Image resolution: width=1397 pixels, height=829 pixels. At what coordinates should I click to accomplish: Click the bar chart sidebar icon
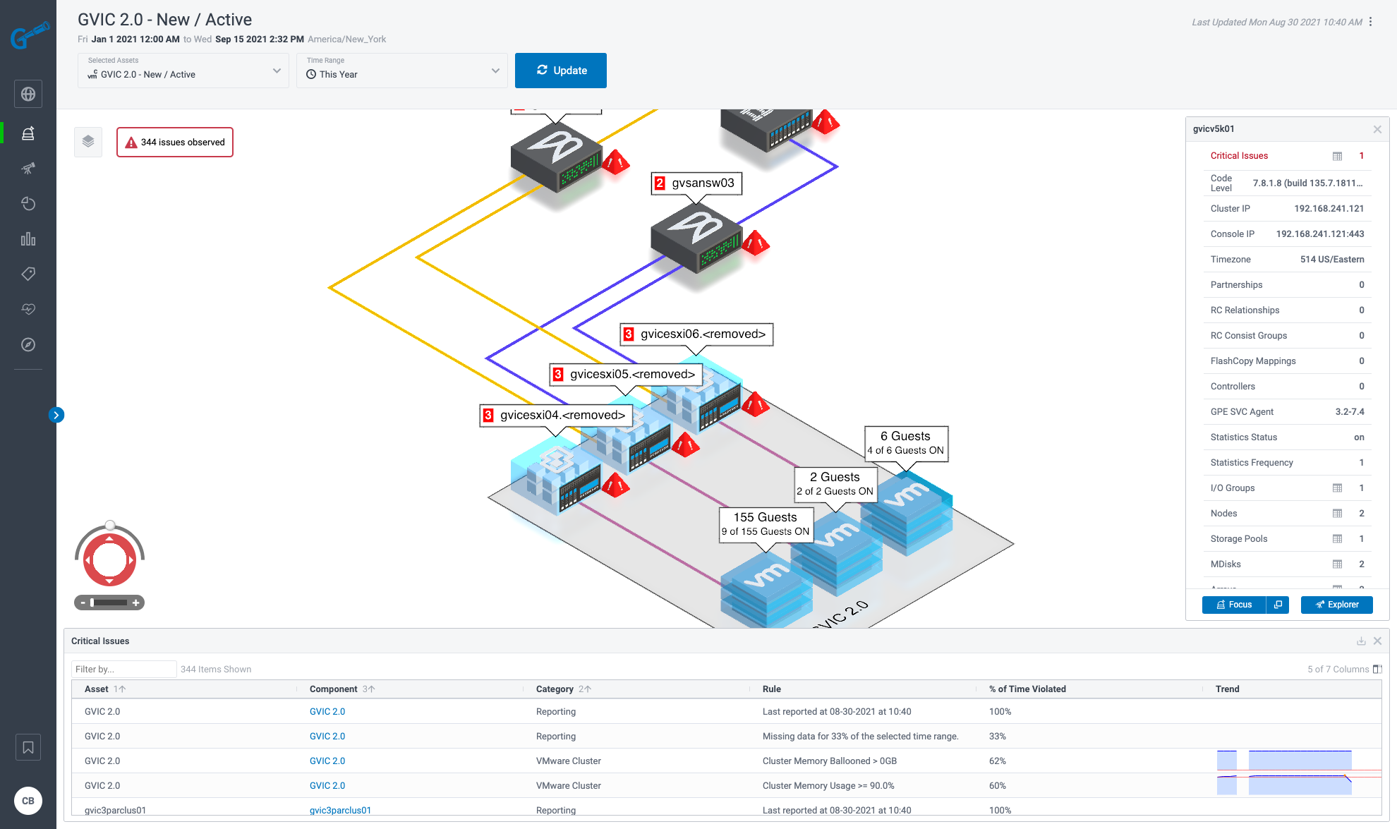tap(28, 239)
